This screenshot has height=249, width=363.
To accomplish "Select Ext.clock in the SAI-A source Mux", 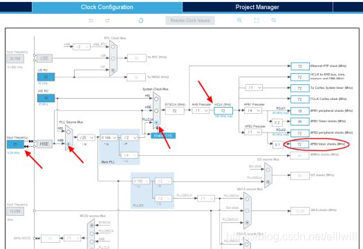I will [247, 211].
